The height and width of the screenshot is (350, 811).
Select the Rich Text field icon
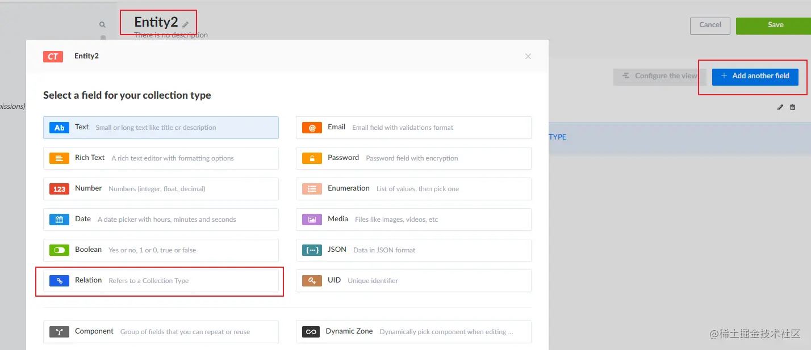click(59, 158)
